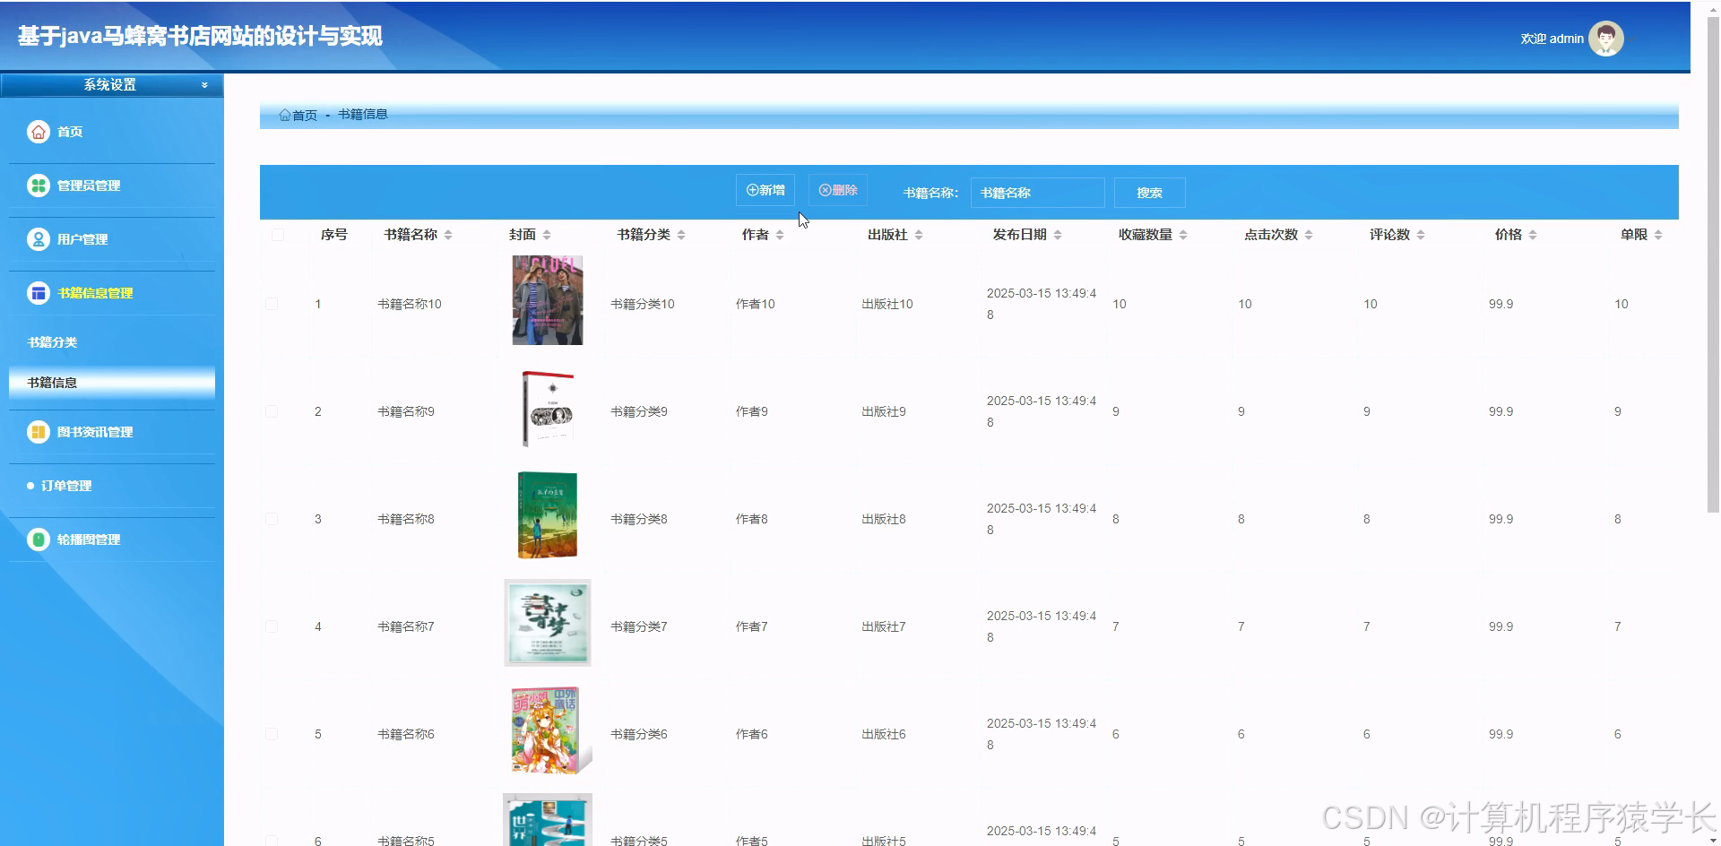Select the checkbox beside 书籍名称8
Screen dimensions: 1721x846
(272, 518)
